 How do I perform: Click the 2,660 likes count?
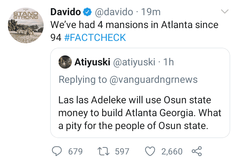click(x=172, y=151)
